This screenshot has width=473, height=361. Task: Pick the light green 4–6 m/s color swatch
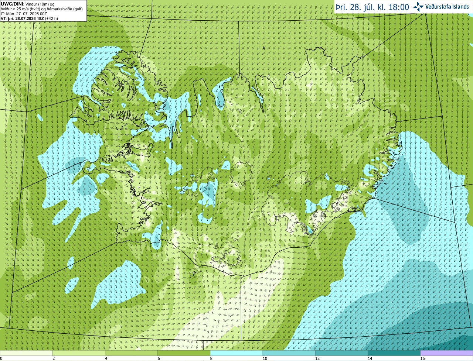(x=131, y=353)
